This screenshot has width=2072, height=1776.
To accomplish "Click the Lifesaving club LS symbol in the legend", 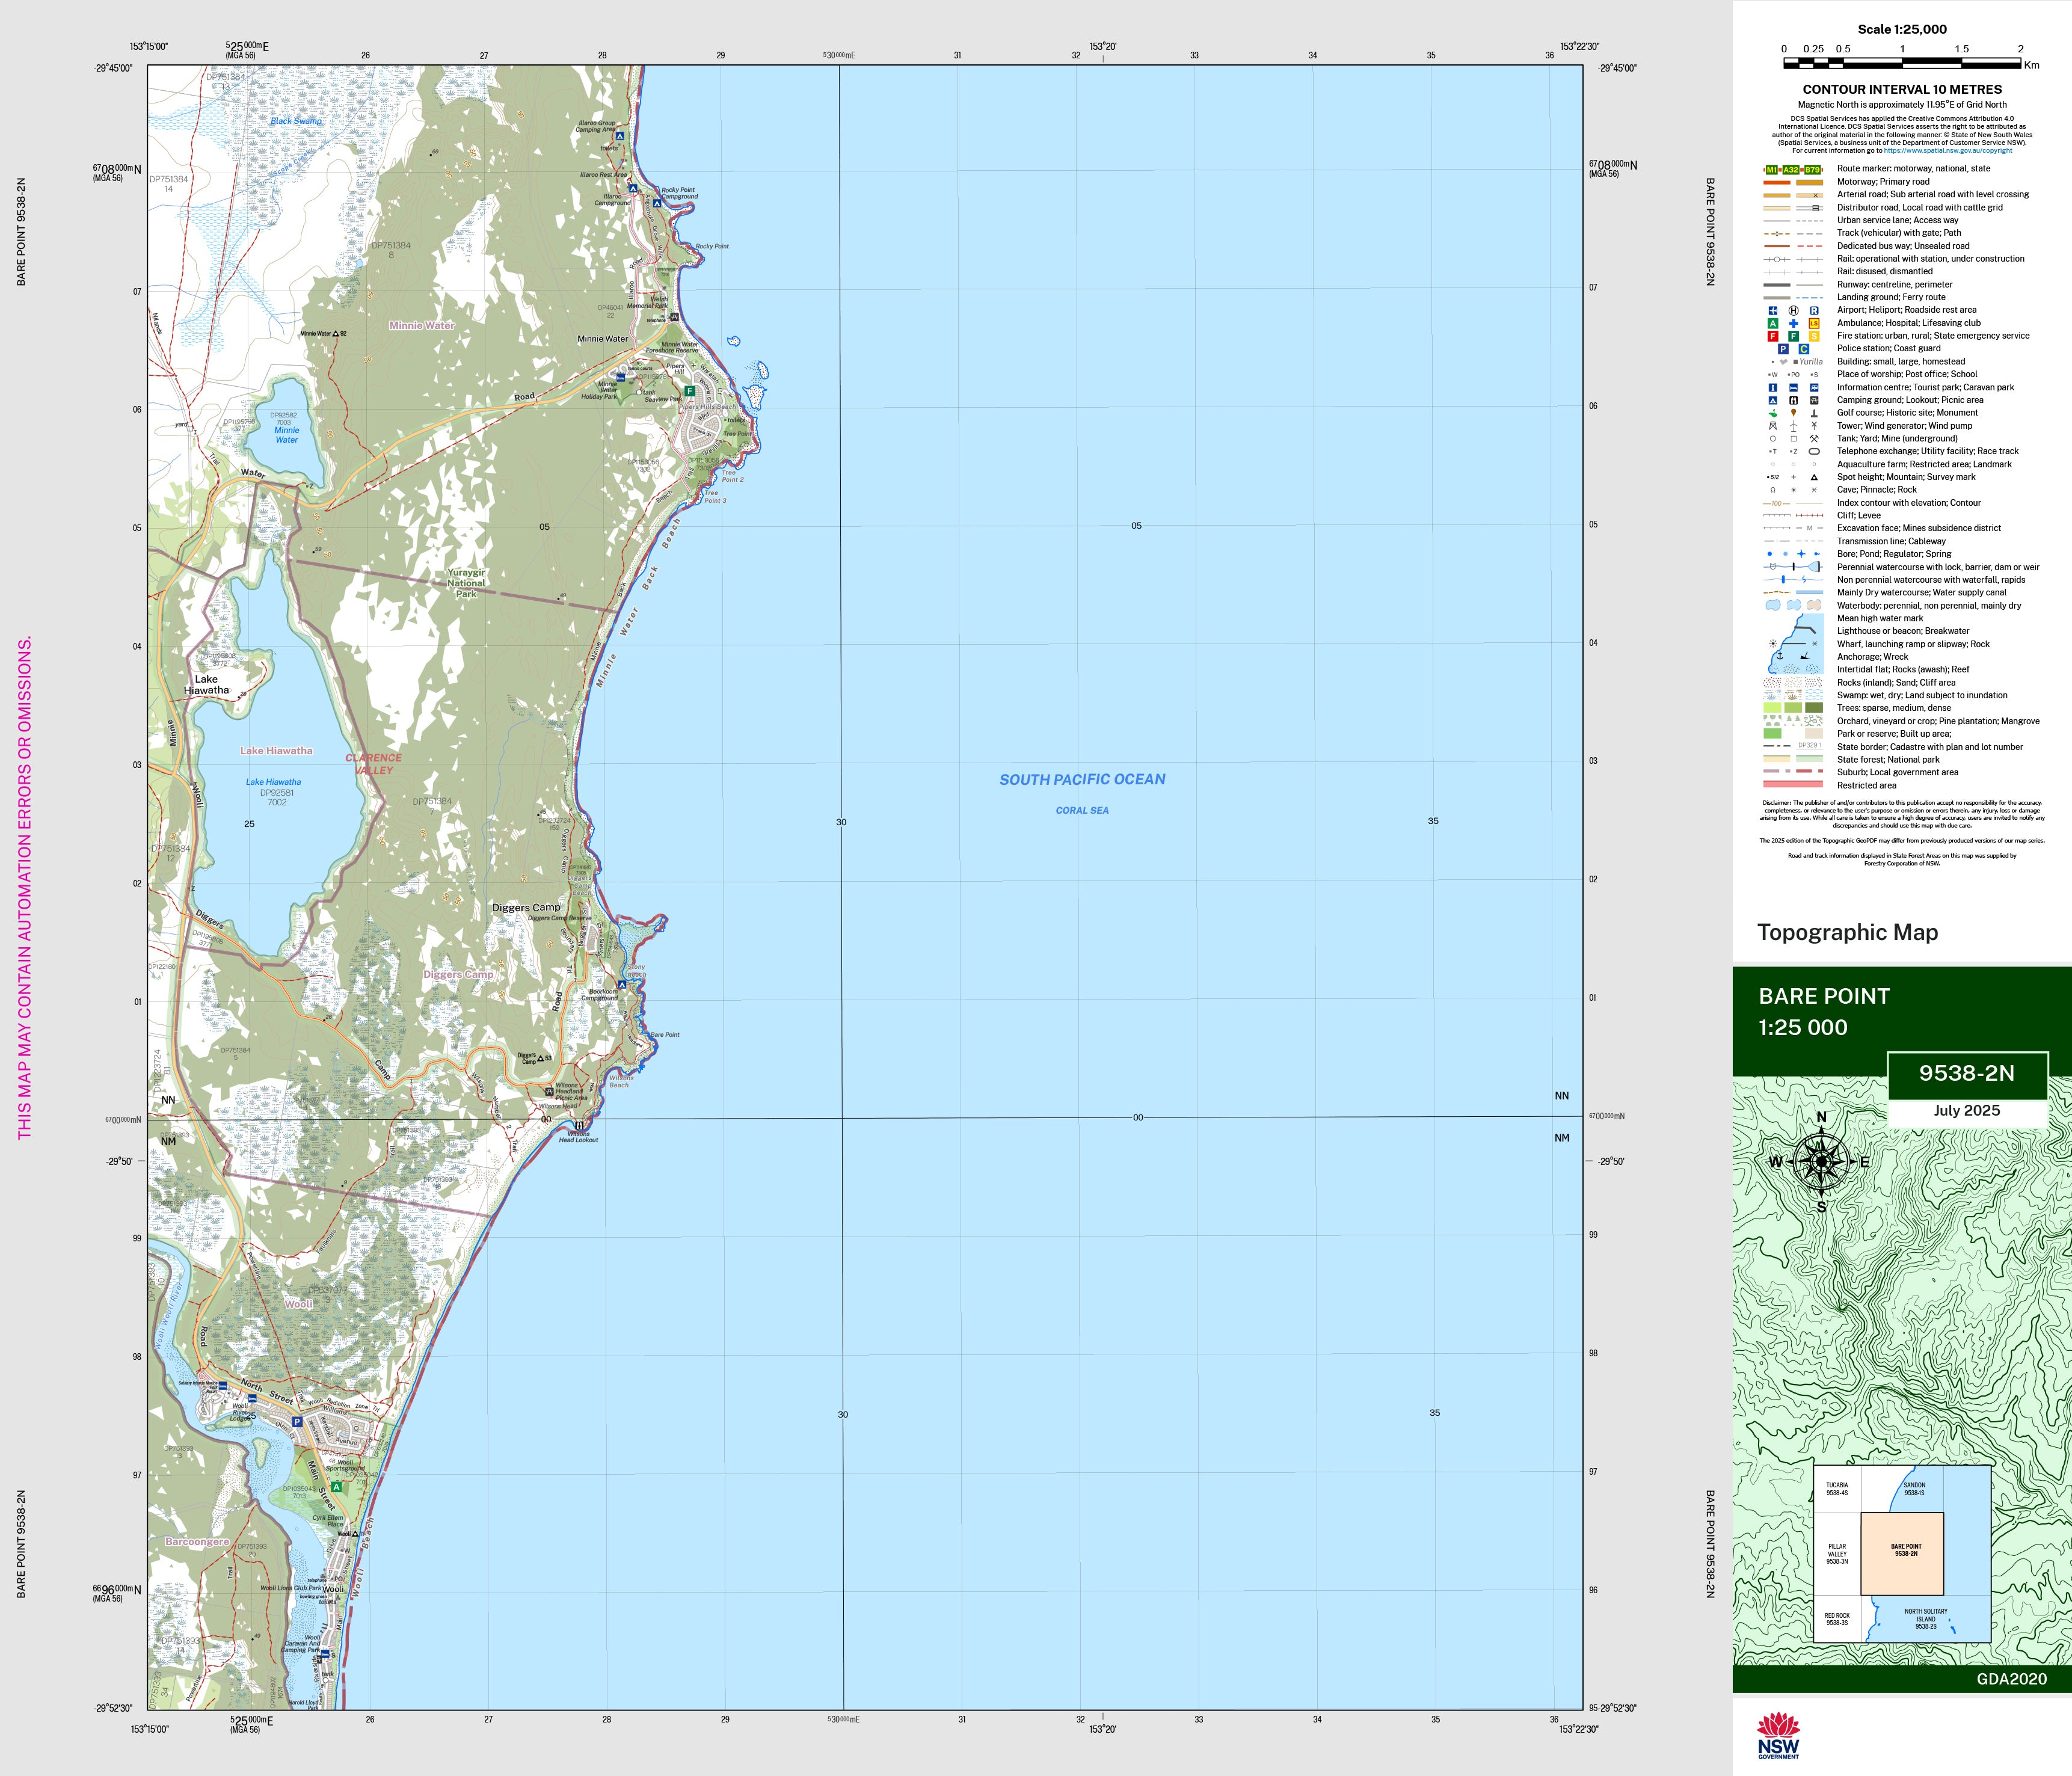I will (x=1814, y=323).
